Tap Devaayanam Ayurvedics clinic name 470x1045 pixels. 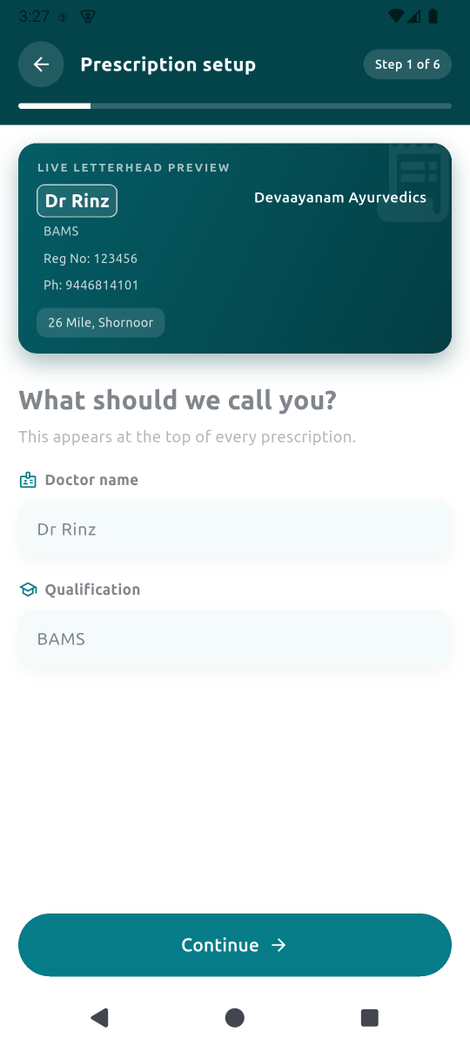coord(340,198)
